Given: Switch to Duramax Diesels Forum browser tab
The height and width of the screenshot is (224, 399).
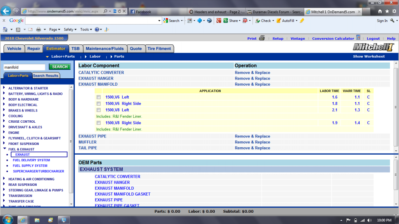Looking at the screenshot, I should (x=275, y=12).
